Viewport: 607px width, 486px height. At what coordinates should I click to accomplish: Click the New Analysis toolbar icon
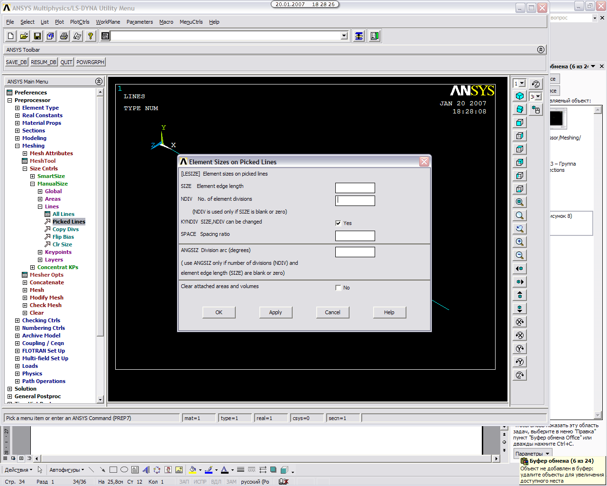point(11,36)
